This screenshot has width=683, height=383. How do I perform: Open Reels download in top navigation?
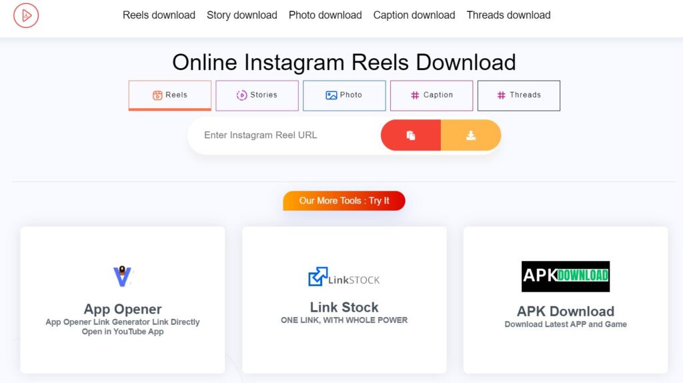tap(159, 15)
